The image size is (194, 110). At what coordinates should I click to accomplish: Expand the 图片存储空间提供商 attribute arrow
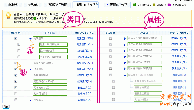click(125, 62)
